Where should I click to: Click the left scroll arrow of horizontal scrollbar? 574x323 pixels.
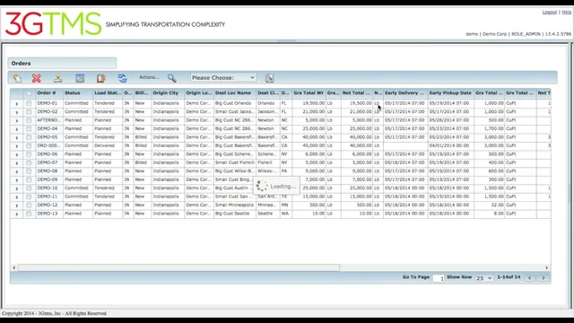click(14, 267)
